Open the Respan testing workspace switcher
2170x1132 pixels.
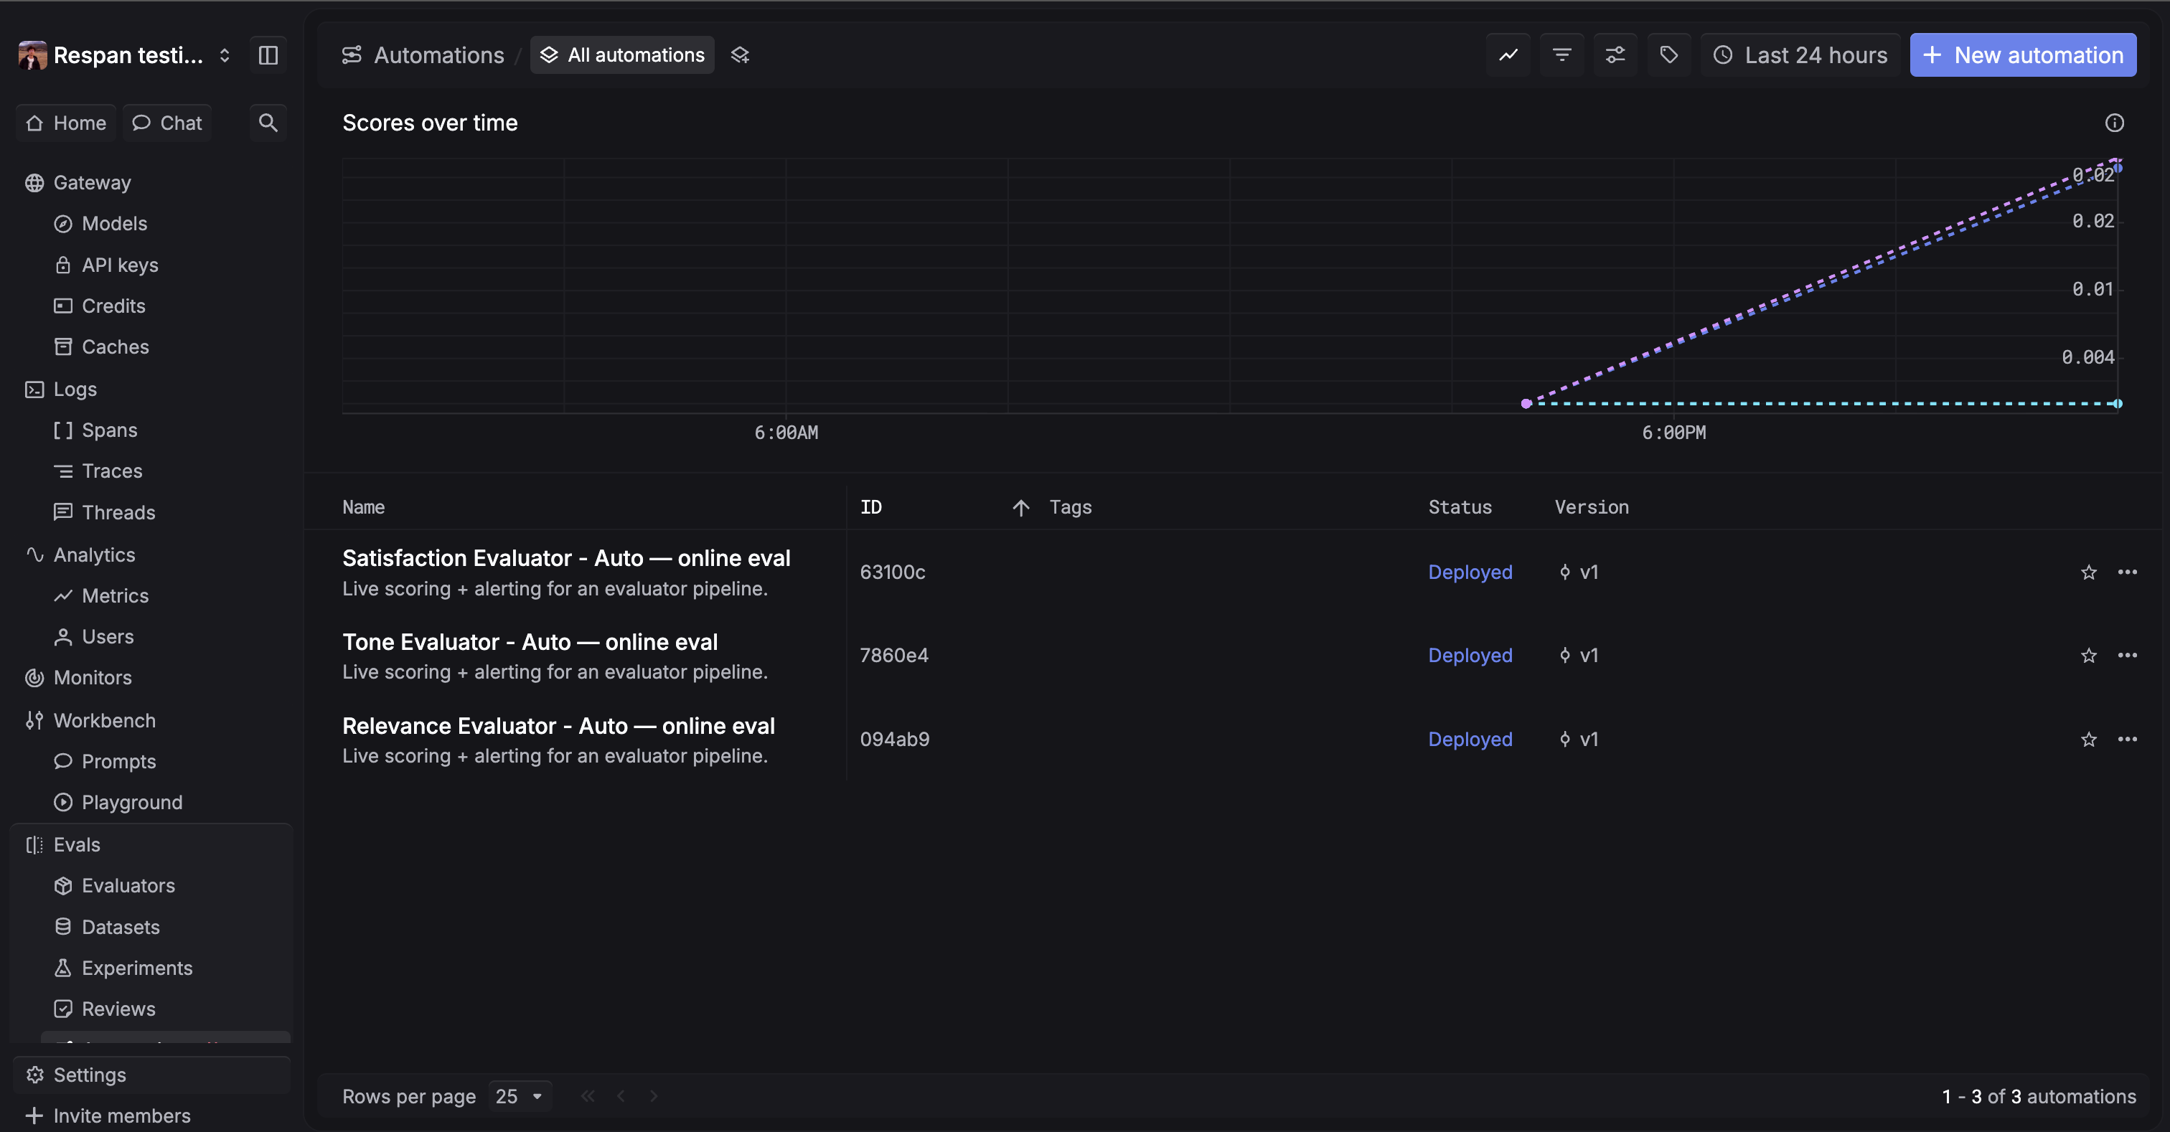point(125,55)
